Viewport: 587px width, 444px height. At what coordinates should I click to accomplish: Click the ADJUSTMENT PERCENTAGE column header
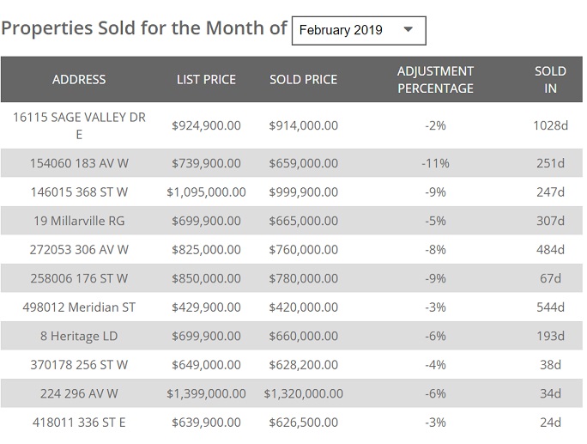(x=435, y=79)
